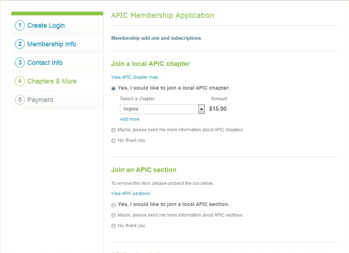Choose 'Maybe' for APIC sections information
Viewport: 349px width, 253px height.
(113, 215)
